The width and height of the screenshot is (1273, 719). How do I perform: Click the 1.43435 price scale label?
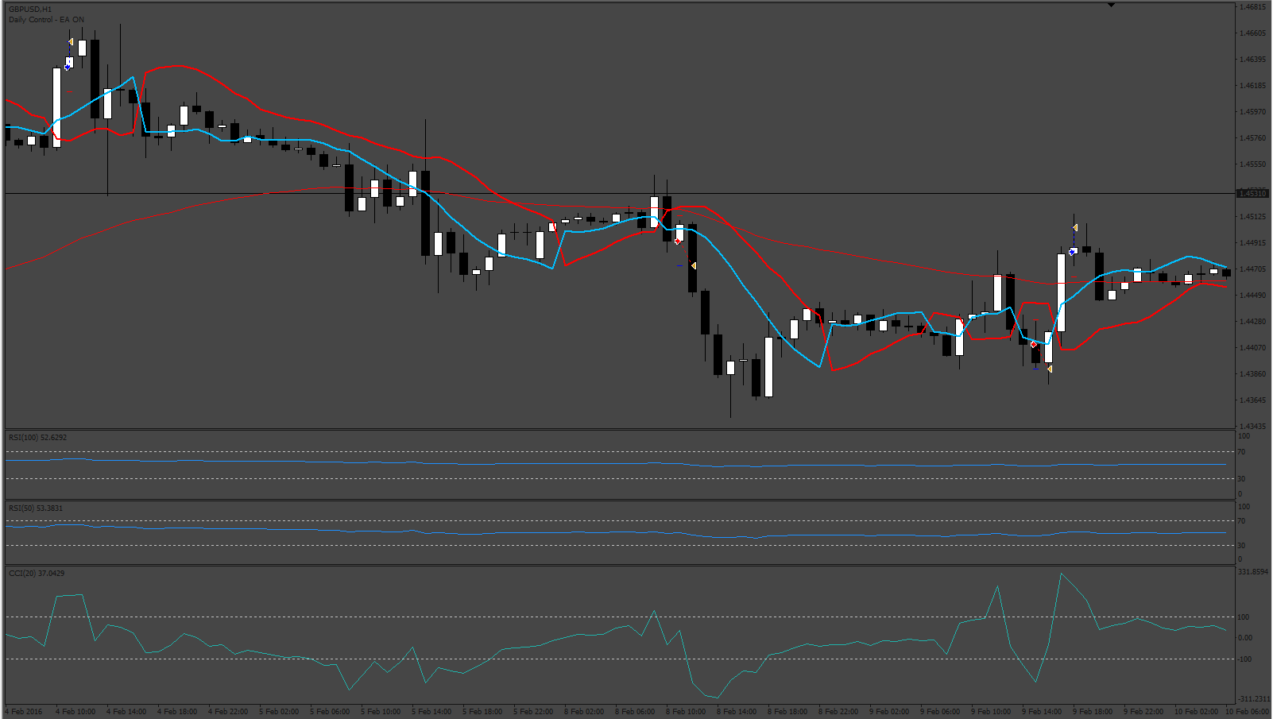pyautogui.click(x=1253, y=427)
